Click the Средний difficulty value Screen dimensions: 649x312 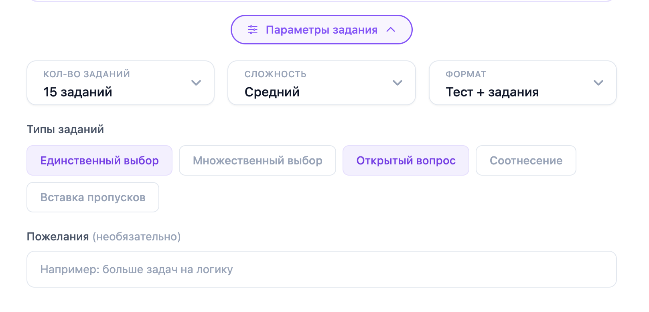coord(272,92)
